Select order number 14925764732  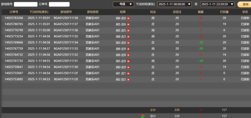14,55
